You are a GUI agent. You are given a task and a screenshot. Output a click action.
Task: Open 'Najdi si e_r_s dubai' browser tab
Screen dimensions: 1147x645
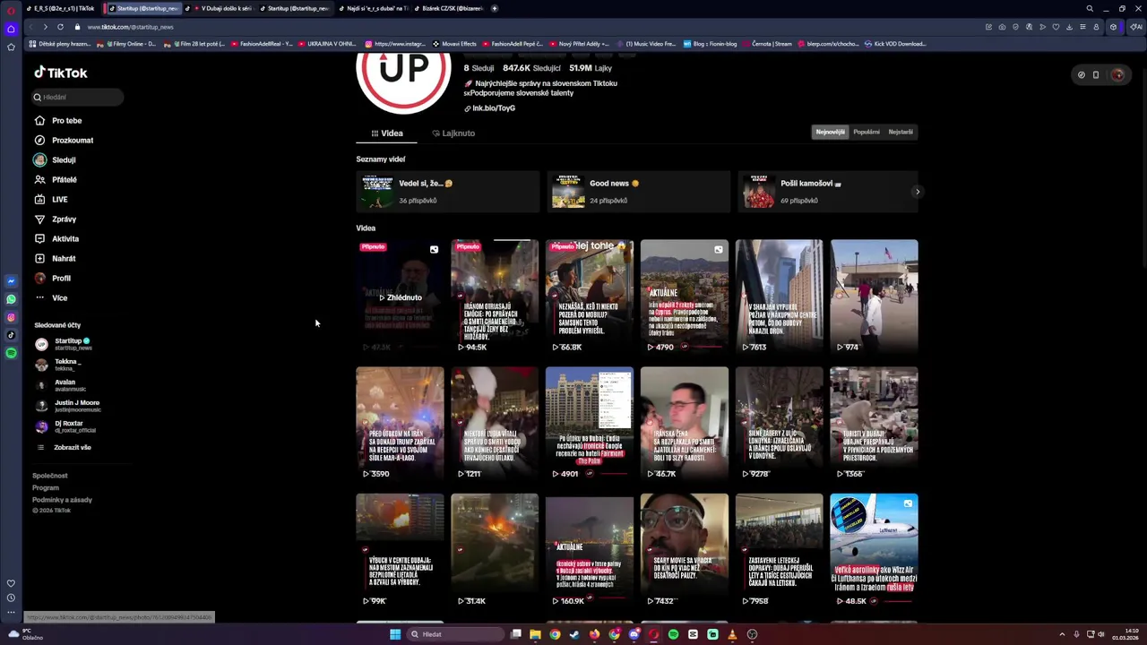click(x=373, y=8)
